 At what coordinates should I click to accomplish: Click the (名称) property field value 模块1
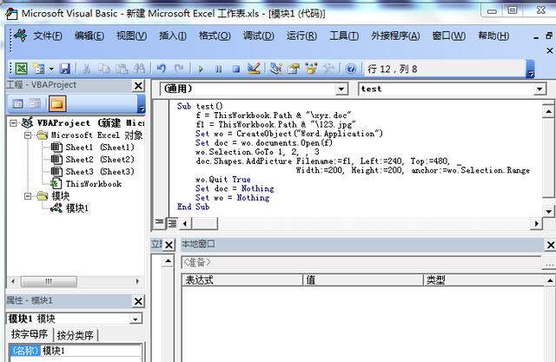(x=90, y=351)
